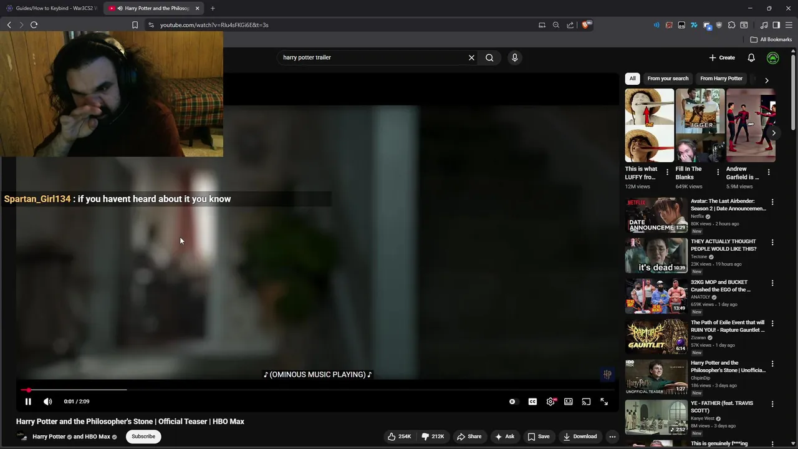The width and height of the screenshot is (798, 449).
Task: Open the Harry Potter channel avatar
Action: coord(22,437)
